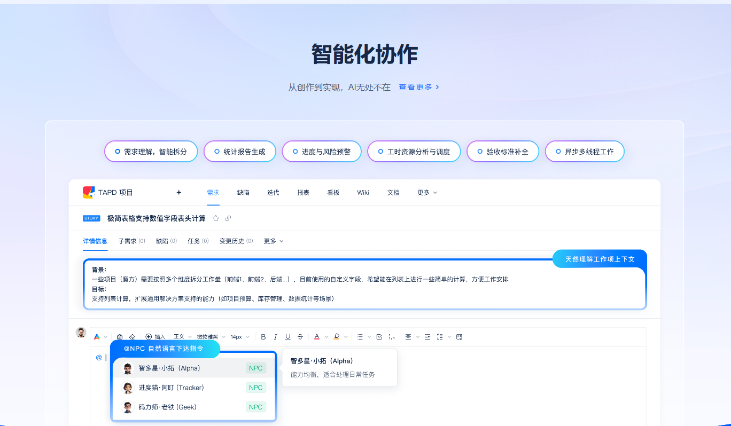Apply the font color A

tap(317, 337)
